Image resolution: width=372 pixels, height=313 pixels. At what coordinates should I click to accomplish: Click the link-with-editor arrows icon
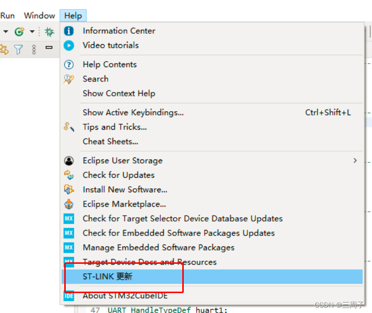(4, 50)
